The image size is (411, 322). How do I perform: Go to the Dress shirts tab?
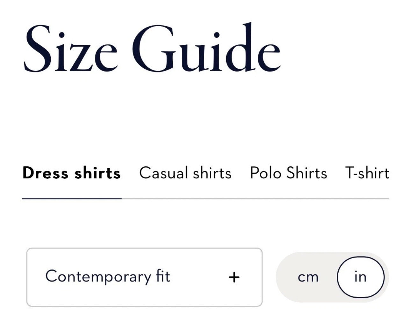click(x=72, y=173)
